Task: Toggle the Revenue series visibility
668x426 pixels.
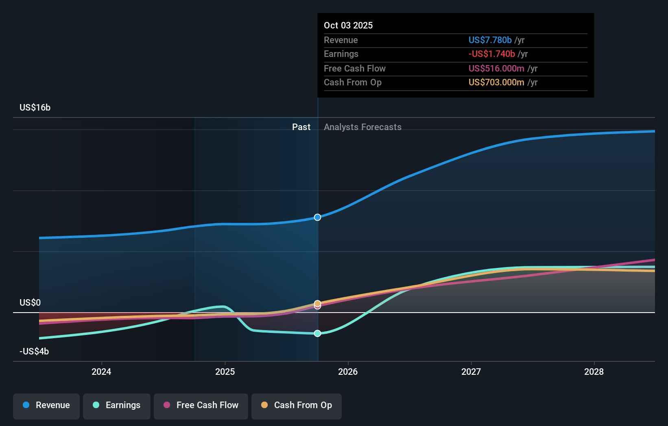Action: point(46,405)
